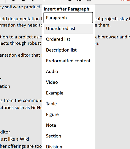The height and width of the screenshot is (149, 130).
Task: Choose Figure from the insert list
Action: point(68,114)
